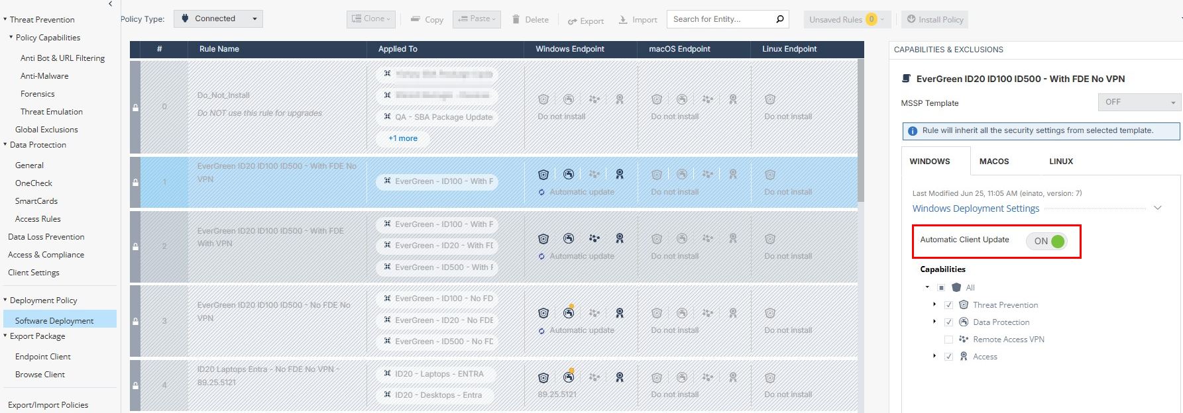Open Endpoint Client under Export Package
Viewport: 1183px width, 413px height.
click(43, 357)
